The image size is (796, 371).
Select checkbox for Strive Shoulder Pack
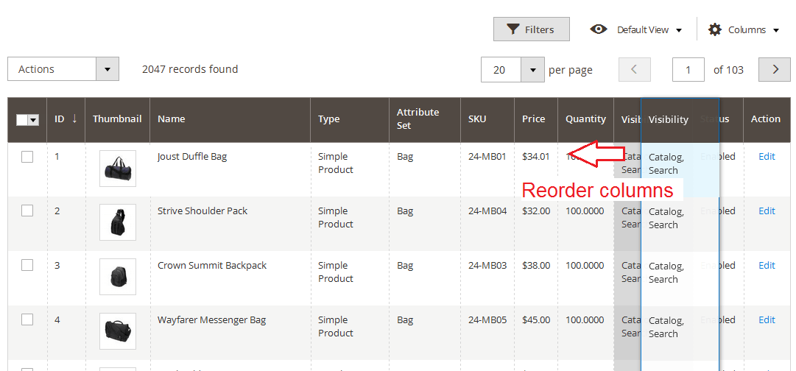click(27, 211)
